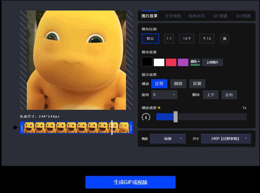Click the last frame thumbnail in the timeline
The height and width of the screenshot is (193, 260).
(x=124, y=128)
